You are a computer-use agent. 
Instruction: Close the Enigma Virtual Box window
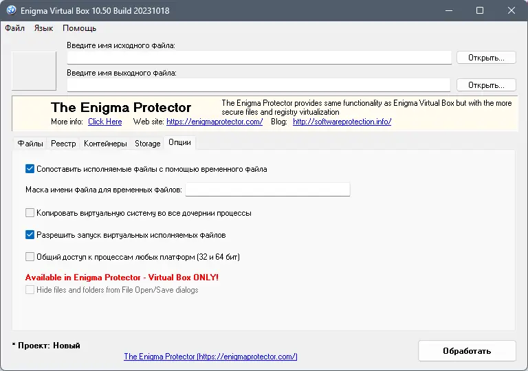(x=511, y=10)
